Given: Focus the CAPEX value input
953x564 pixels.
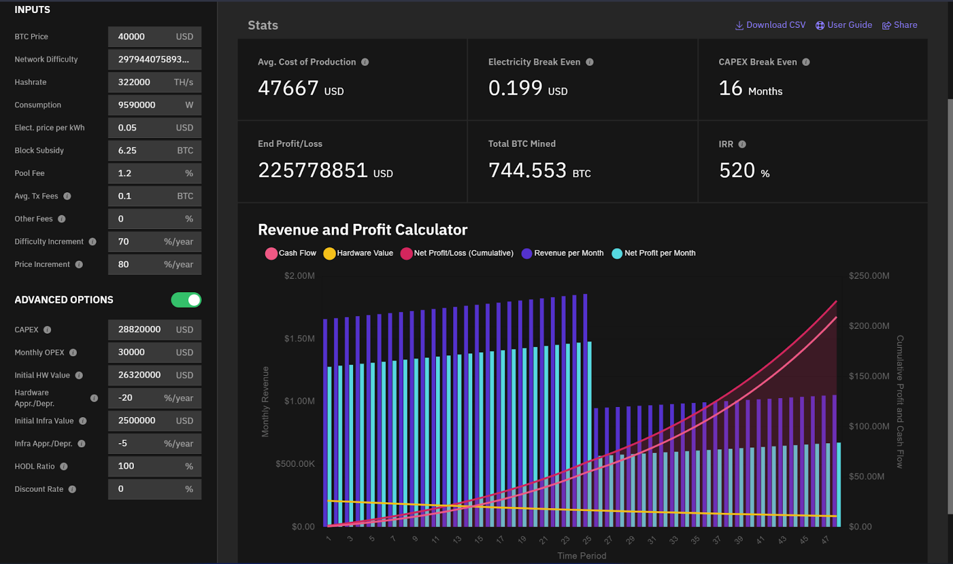Looking at the screenshot, I should tap(155, 330).
